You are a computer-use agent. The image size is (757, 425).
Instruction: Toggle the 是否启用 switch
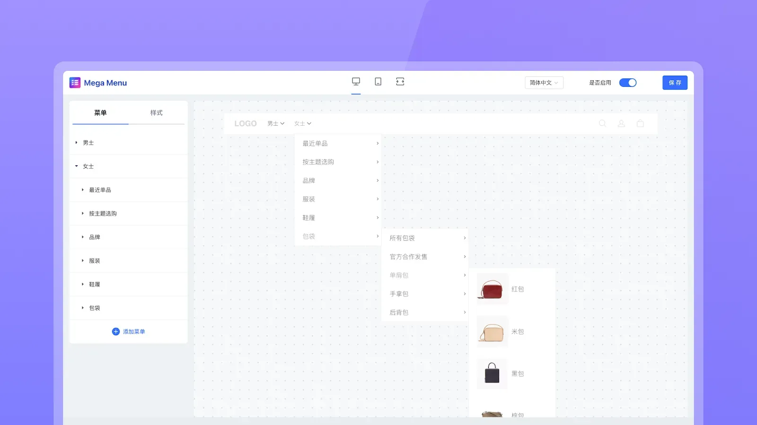(x=627, y=83)
